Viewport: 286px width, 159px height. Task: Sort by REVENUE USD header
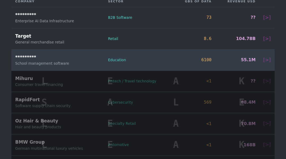click(241, 2)
